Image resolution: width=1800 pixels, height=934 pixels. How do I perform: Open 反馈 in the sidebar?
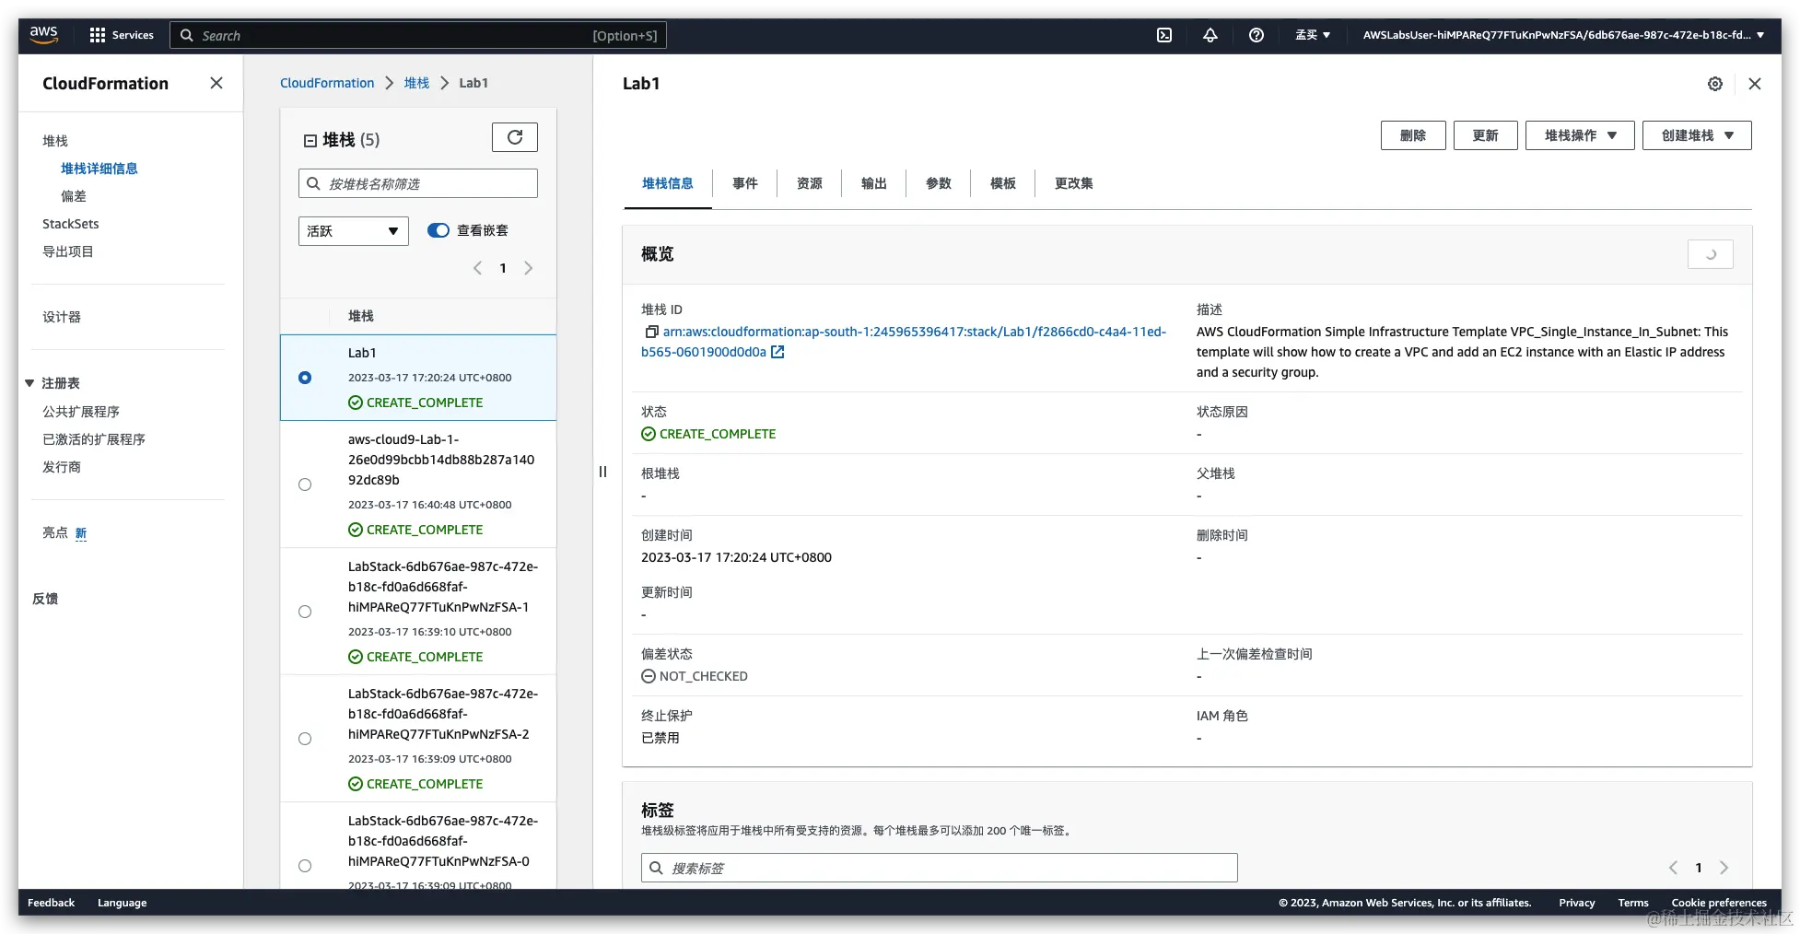(x=45, y=599)
